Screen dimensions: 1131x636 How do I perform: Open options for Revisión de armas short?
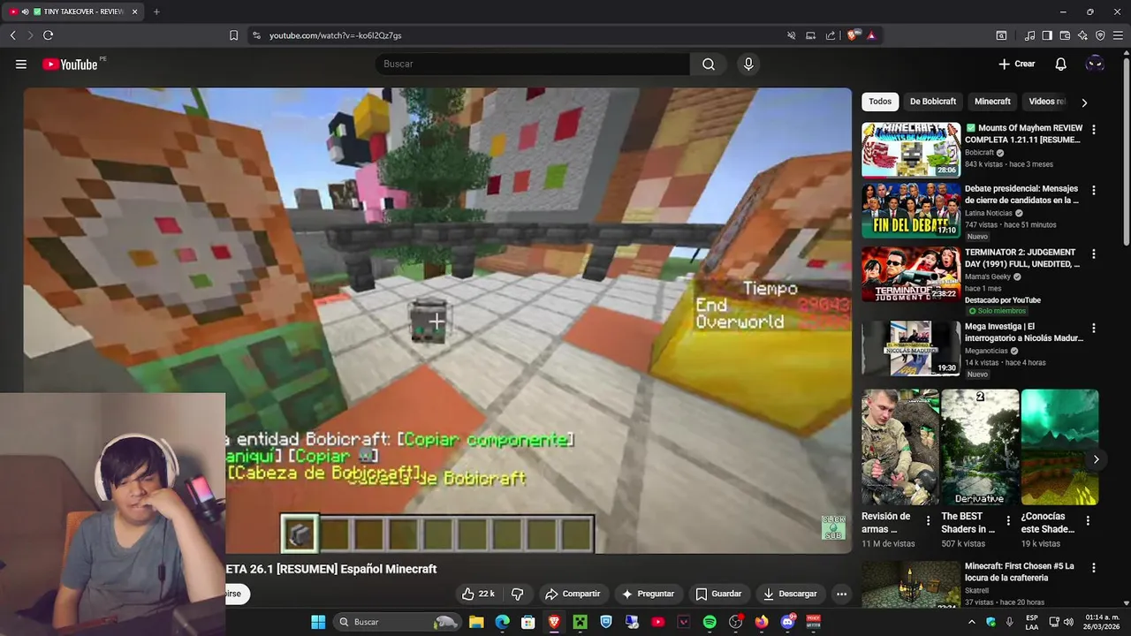tap(928, 521)
